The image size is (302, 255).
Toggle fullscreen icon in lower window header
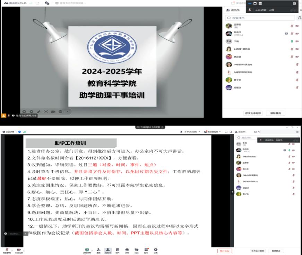click(226, 132)
